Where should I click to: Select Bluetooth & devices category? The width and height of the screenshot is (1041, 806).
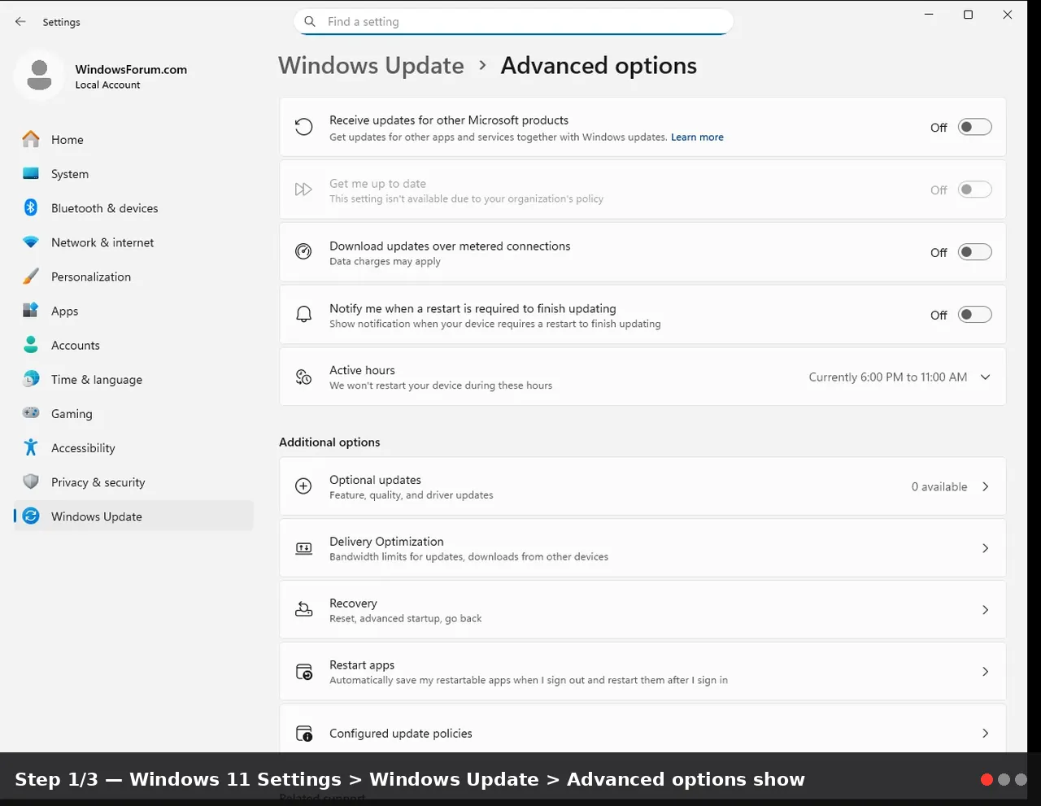[x=133, y=208]
